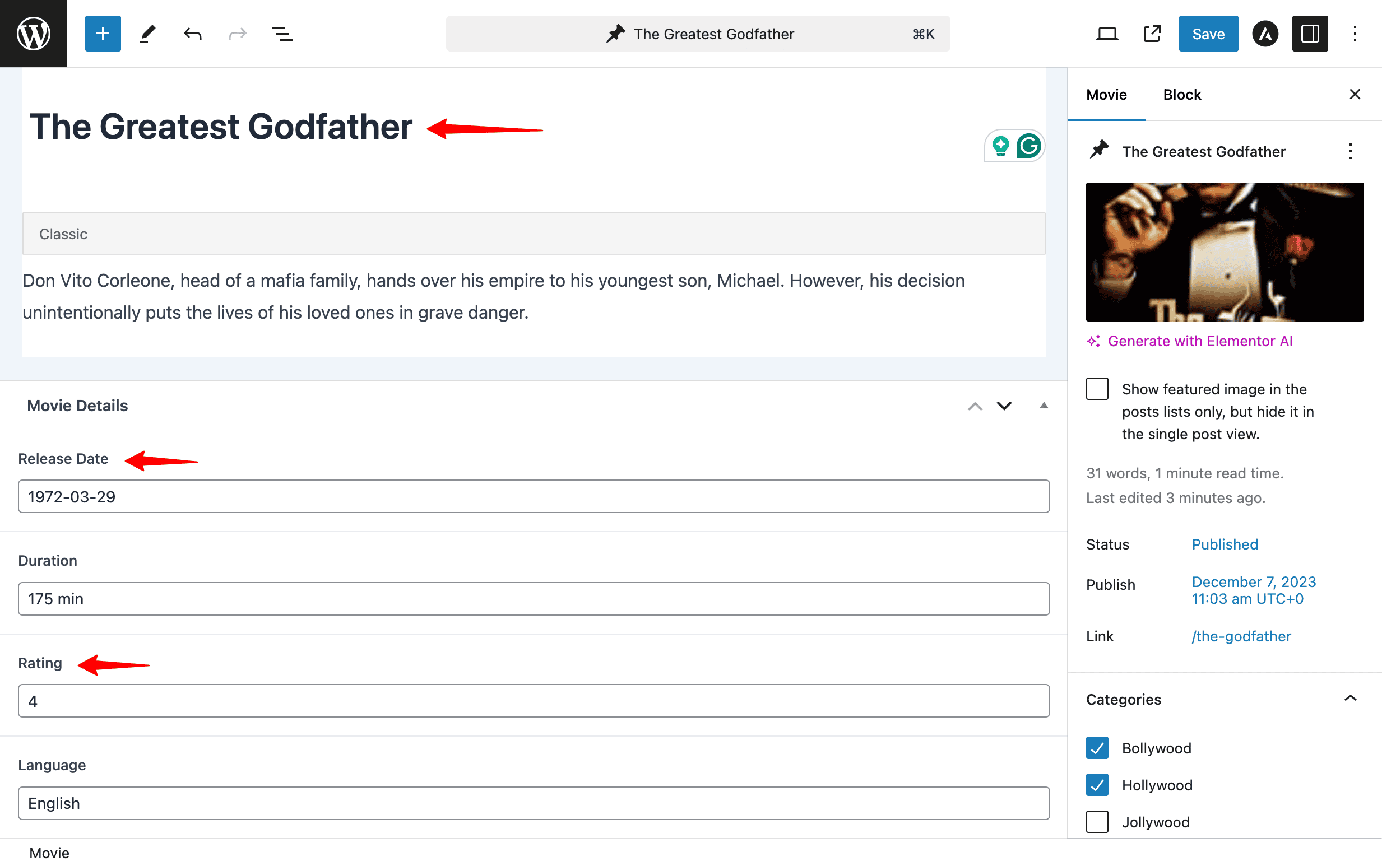
Task: Expand the Categories section
Action: (1349, 697)
